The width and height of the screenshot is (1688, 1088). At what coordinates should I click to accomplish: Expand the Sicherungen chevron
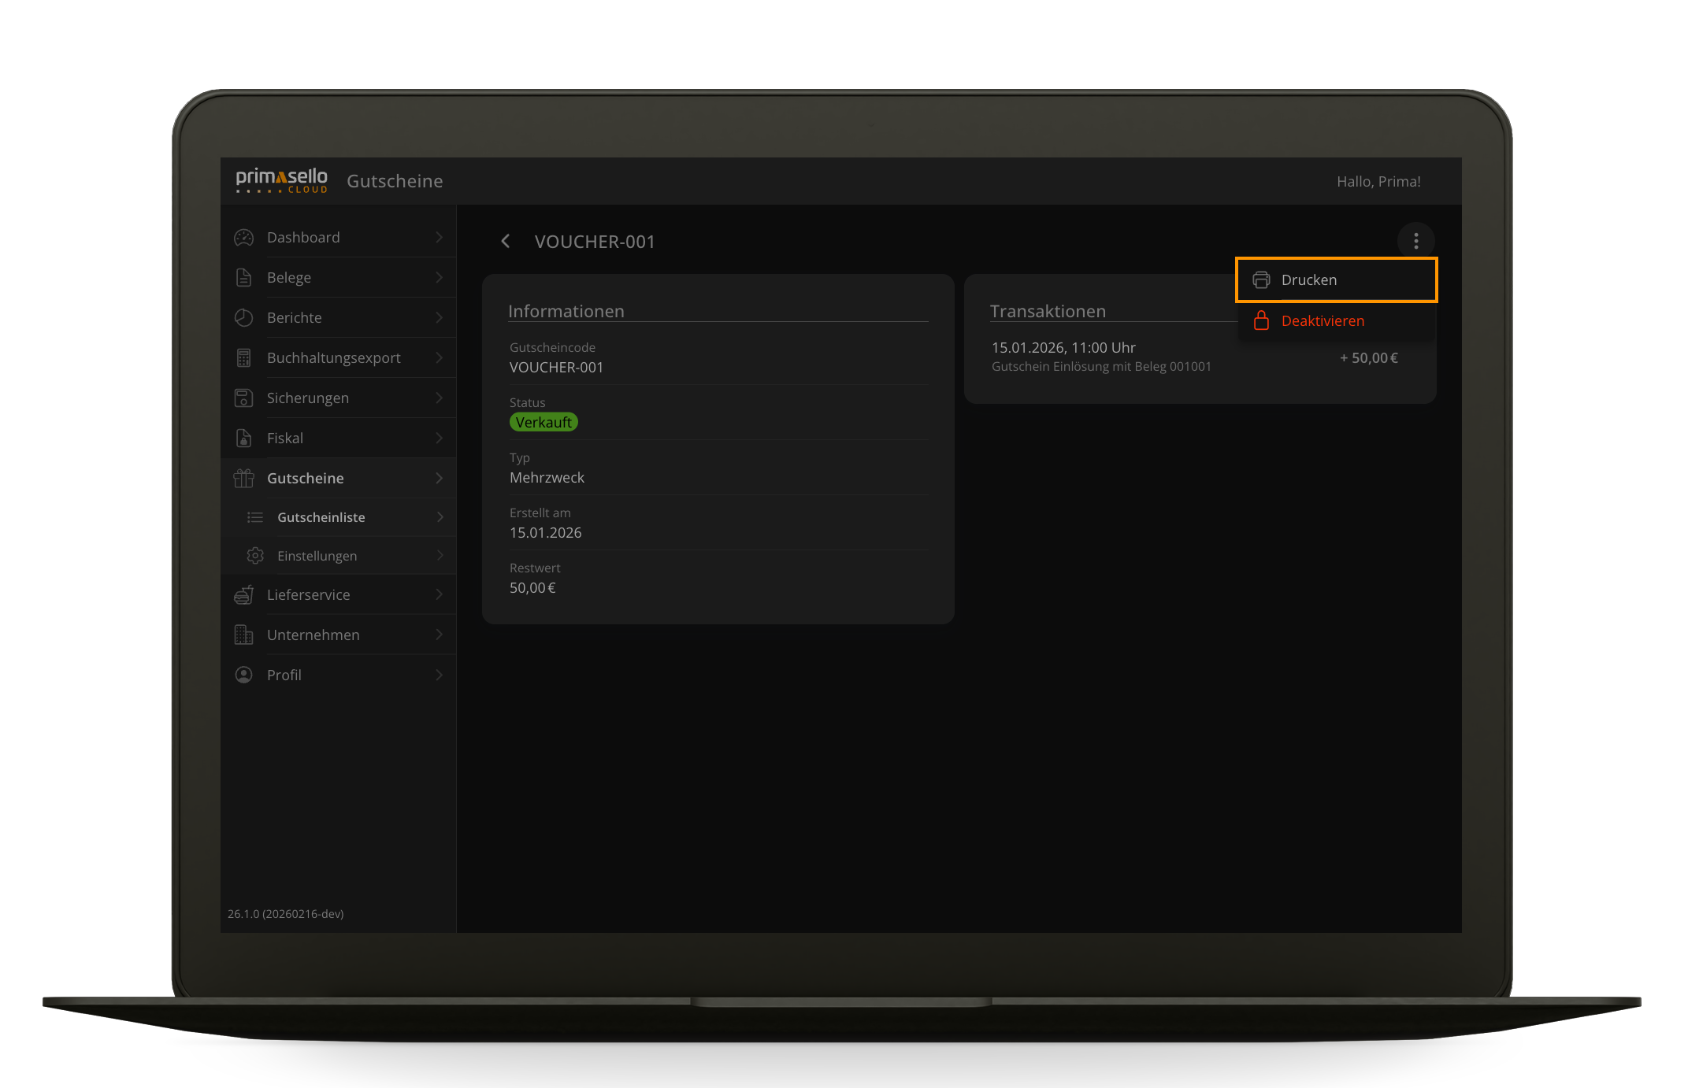click(440, 398)
